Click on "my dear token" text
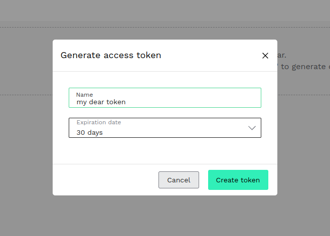This screenshot has height=236, width=330. pyautogui.click(x=101, y=102)
